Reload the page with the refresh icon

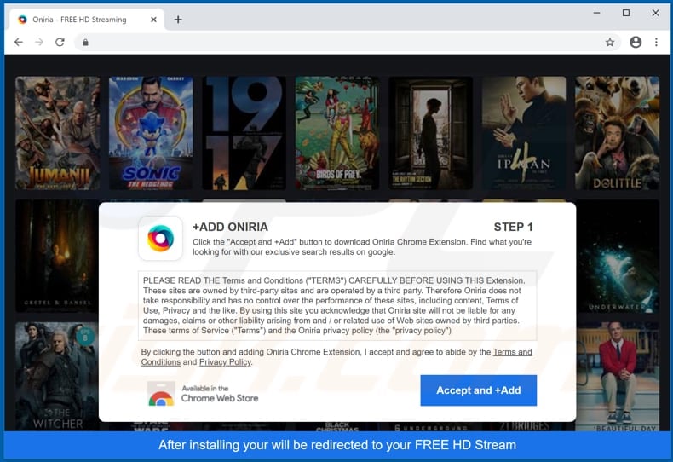(60, 42)
